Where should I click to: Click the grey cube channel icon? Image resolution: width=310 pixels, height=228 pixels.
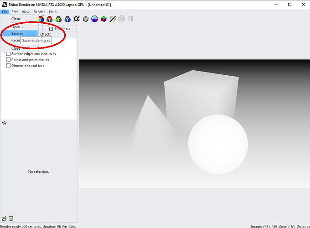(86, 19)
